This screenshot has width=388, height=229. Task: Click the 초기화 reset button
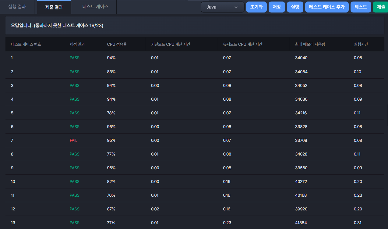(x=256, y=7)
